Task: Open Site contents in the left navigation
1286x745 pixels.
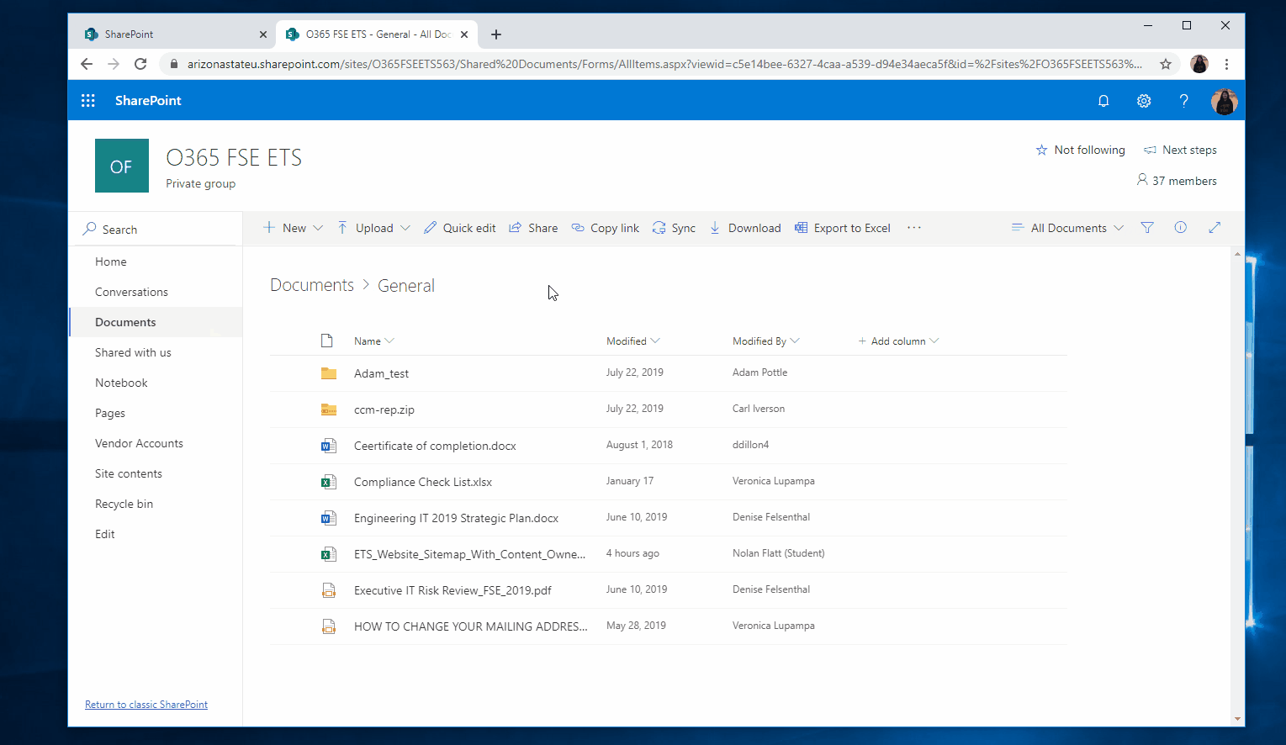Action: coord(129,473)
